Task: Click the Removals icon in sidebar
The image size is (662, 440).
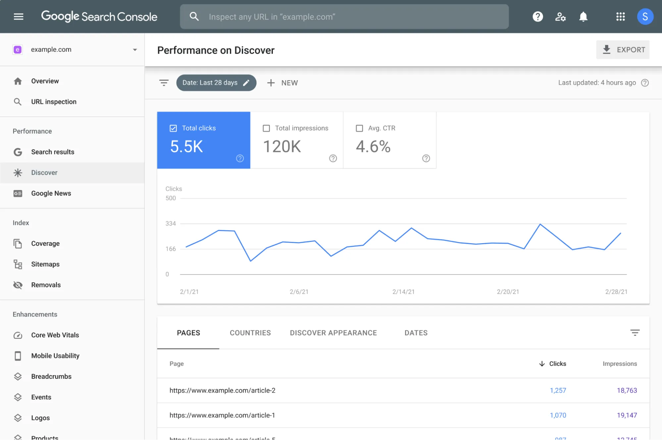Action: coord(18,285)
